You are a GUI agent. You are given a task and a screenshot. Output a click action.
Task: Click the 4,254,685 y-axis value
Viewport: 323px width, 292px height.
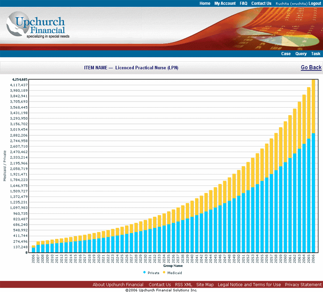pos(20,79)
